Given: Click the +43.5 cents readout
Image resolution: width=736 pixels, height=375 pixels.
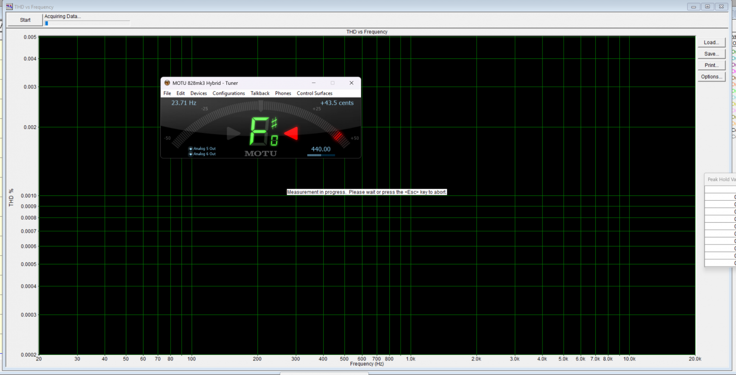Looking at the screenshot, I should coord(337,103).
